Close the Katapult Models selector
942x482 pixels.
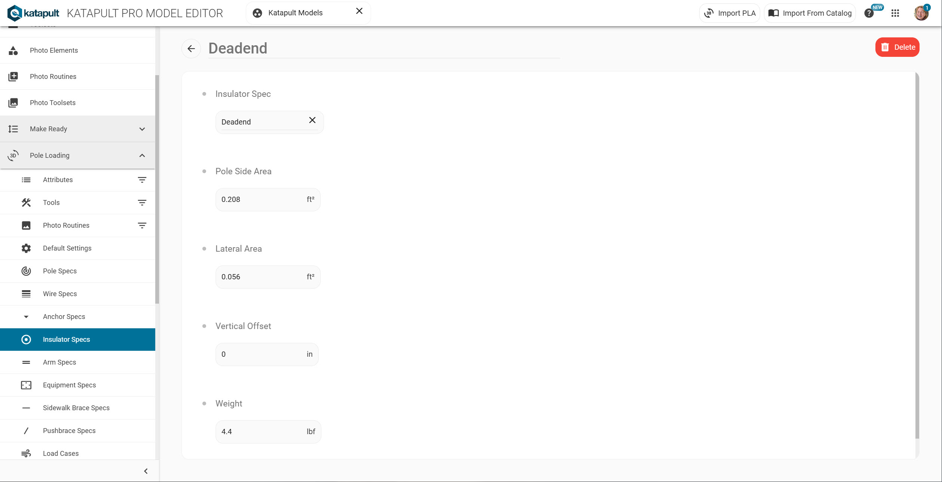pyautogui.click(x=359, y=11)
